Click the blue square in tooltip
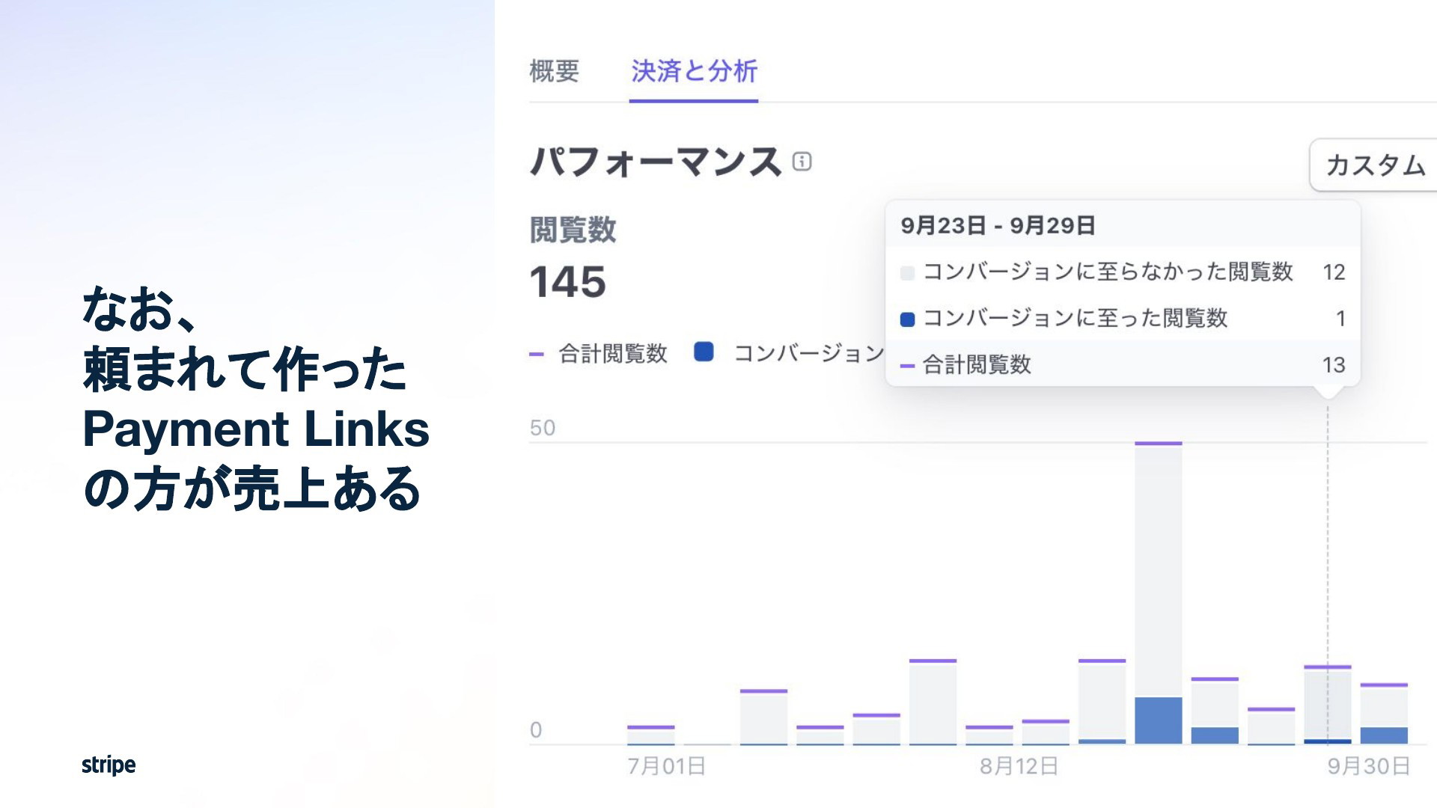Screen dimensions: 1437x808 point(907,319)
